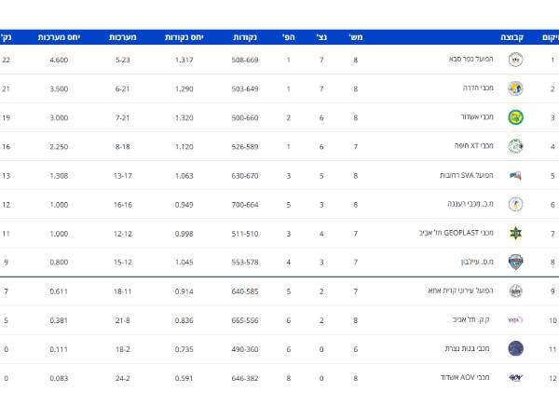
Task: Click the מכבי בנות נצרת round logo
Action: 515,348
